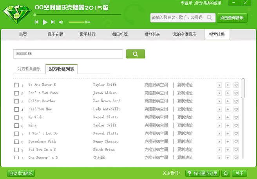Switch to 音乐专题 tab
257x179 pixels.
click(55, 34)
